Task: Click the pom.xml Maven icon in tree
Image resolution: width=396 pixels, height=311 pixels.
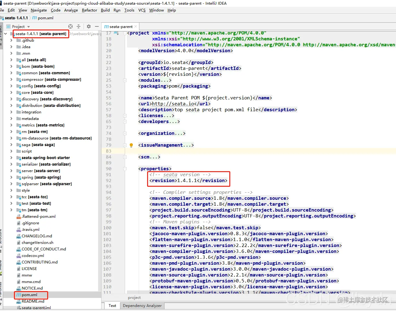Action: 19,295
